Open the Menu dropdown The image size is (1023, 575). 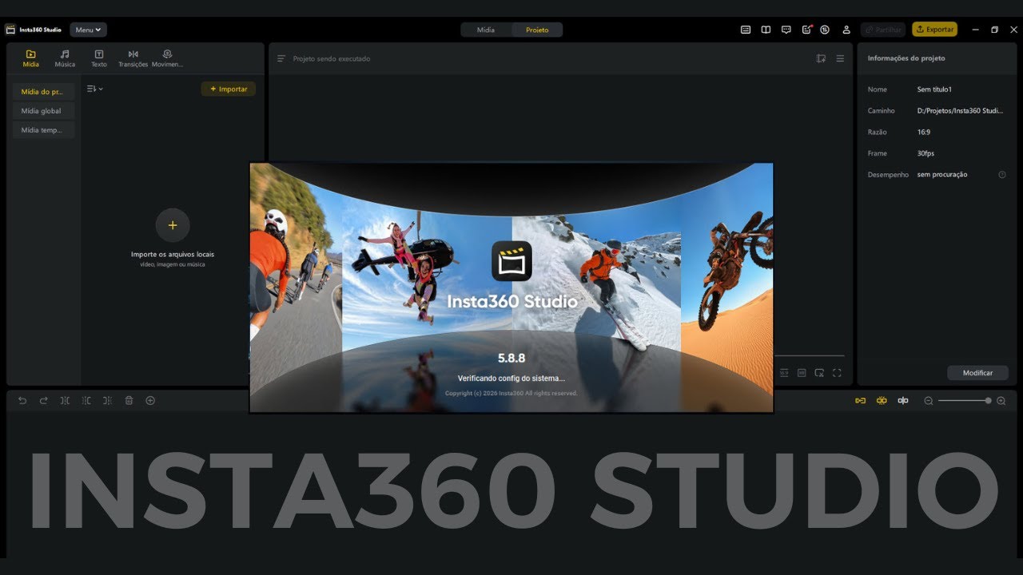pos(88,30)
